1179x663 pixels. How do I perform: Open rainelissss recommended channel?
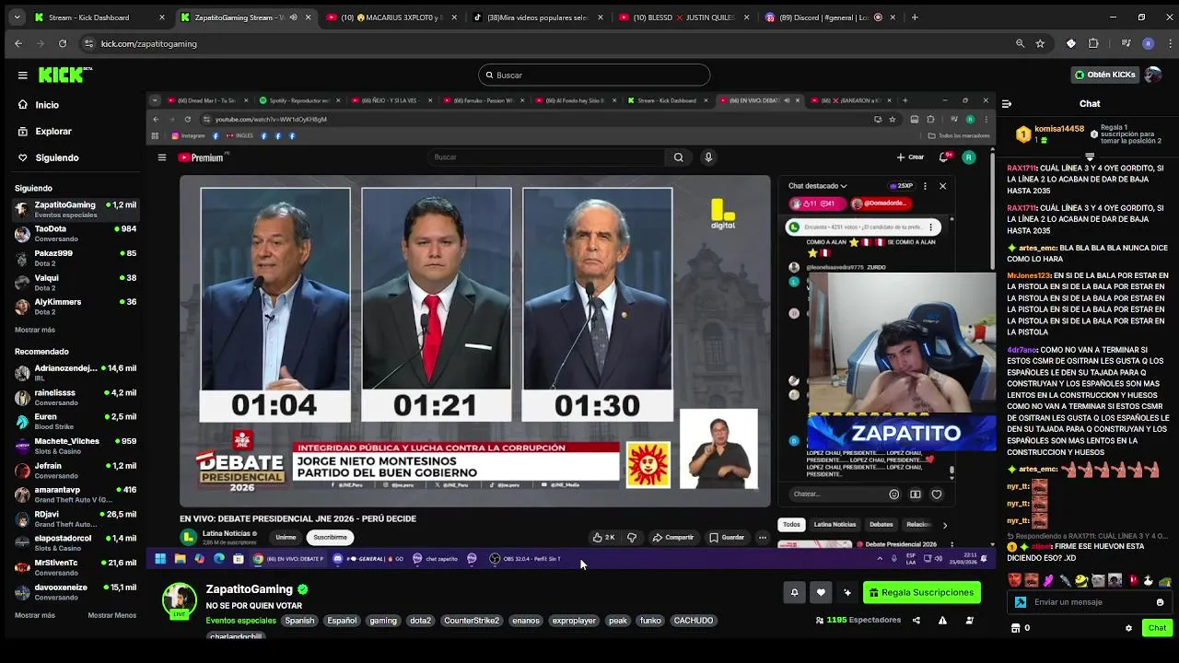click(x=76, y=397)
